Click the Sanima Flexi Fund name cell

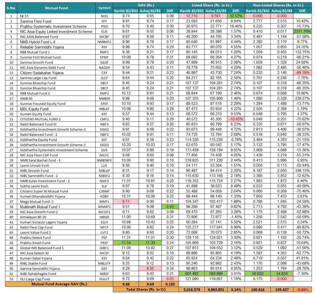tap(36, 21)
